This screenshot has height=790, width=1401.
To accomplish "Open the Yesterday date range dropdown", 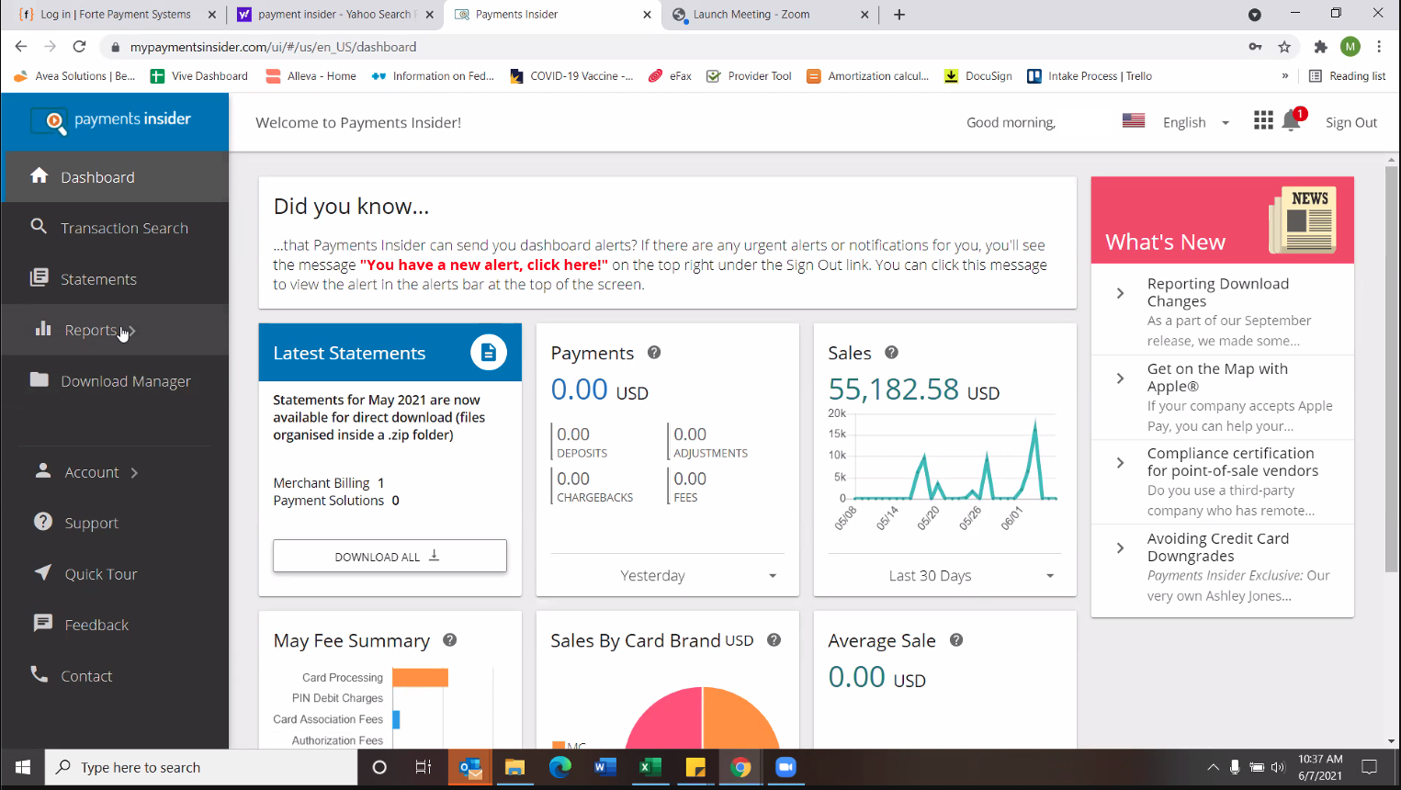I will [x=667, y=575].
